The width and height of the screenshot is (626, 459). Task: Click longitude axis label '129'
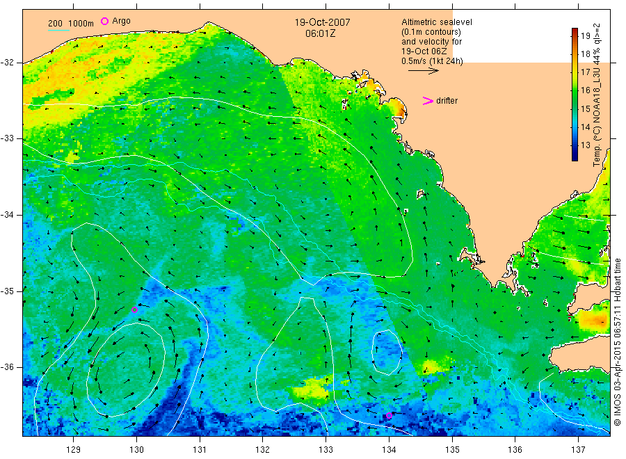(x=74, y=450)
